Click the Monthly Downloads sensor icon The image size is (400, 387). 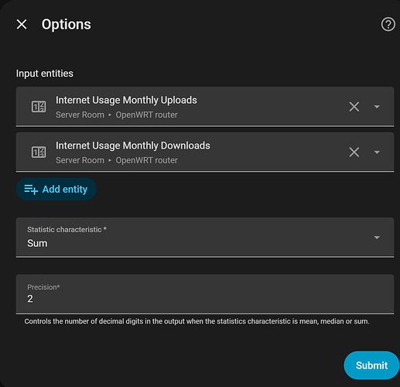pos(39,152)
